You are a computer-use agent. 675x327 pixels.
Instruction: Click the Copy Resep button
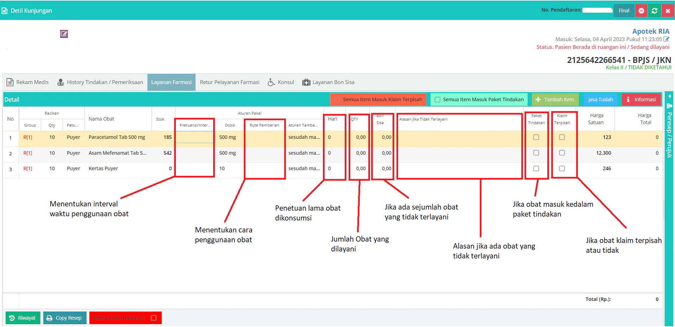point(65,318)
